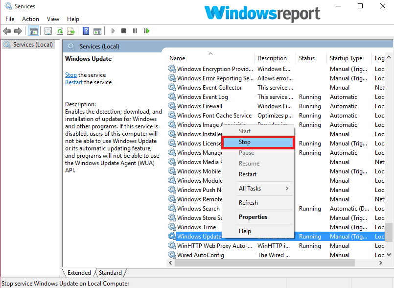Click the Restart Service toolbar icon
This screenshot has height=288, width=394.
tap(146, 31)
